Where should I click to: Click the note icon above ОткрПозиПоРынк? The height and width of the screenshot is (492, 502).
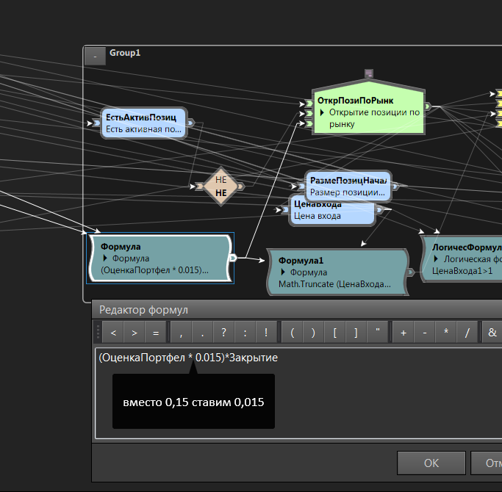tap(369, 73)
